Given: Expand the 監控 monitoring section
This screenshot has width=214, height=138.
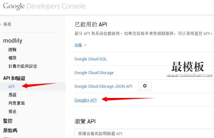Looking at the screenshot, I should pyautogui.click(x=8, y=121).
